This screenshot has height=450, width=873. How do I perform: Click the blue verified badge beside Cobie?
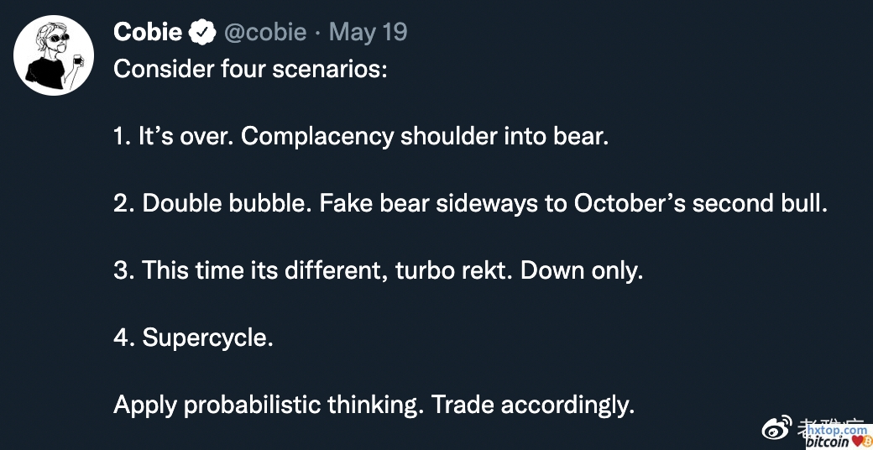point(202,33)
